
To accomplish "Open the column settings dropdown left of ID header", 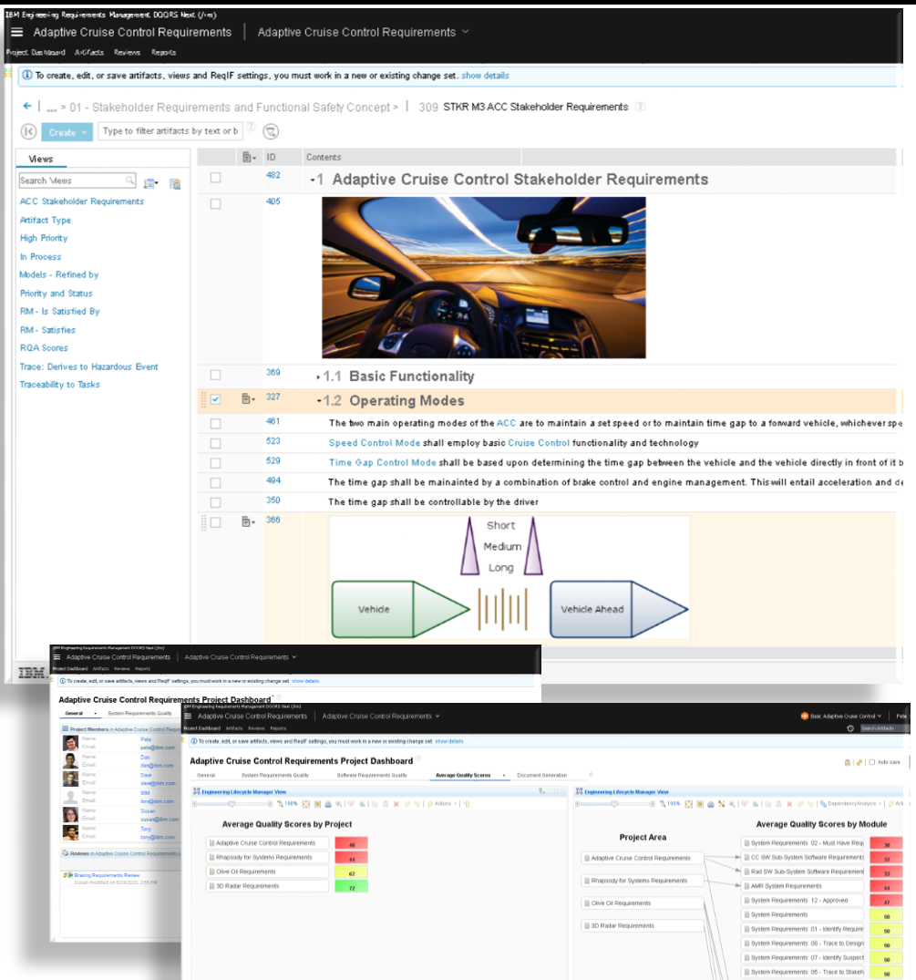I will (x=249, y=158).
